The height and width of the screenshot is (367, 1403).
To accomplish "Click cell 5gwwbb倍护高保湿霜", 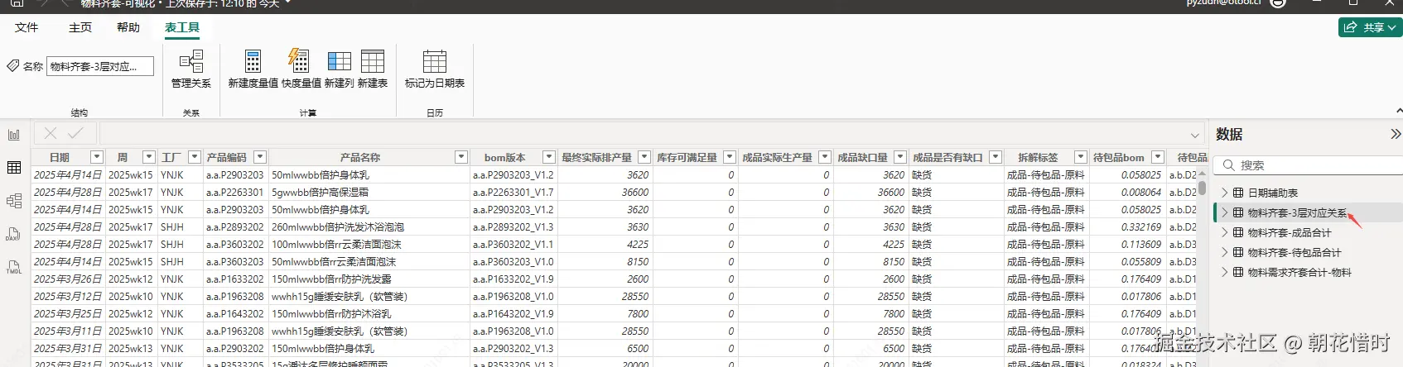I will click(369, 192).
